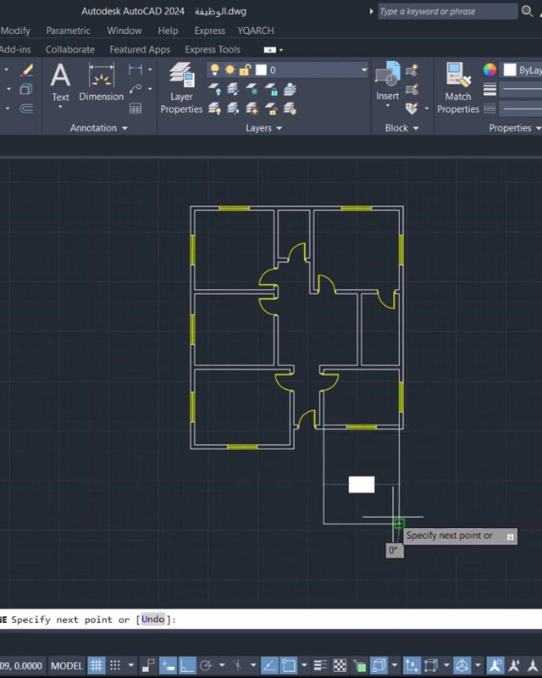The height and width of the screenshot is (678, 542).
Task: Toggle Polar Tracking in status bar
Action: pos(206,665)
